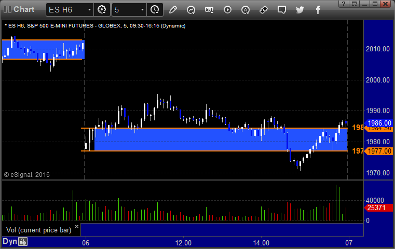Click the time template clock icon
395x249 pixels.
click(155, 10)
